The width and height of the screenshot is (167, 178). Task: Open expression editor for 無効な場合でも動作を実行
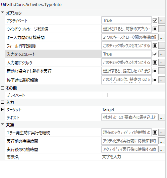[162, 71]
